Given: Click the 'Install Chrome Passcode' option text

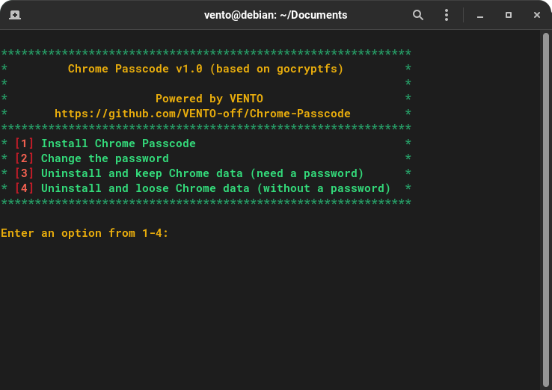Looking at the screenshot, I should [118, 143].
